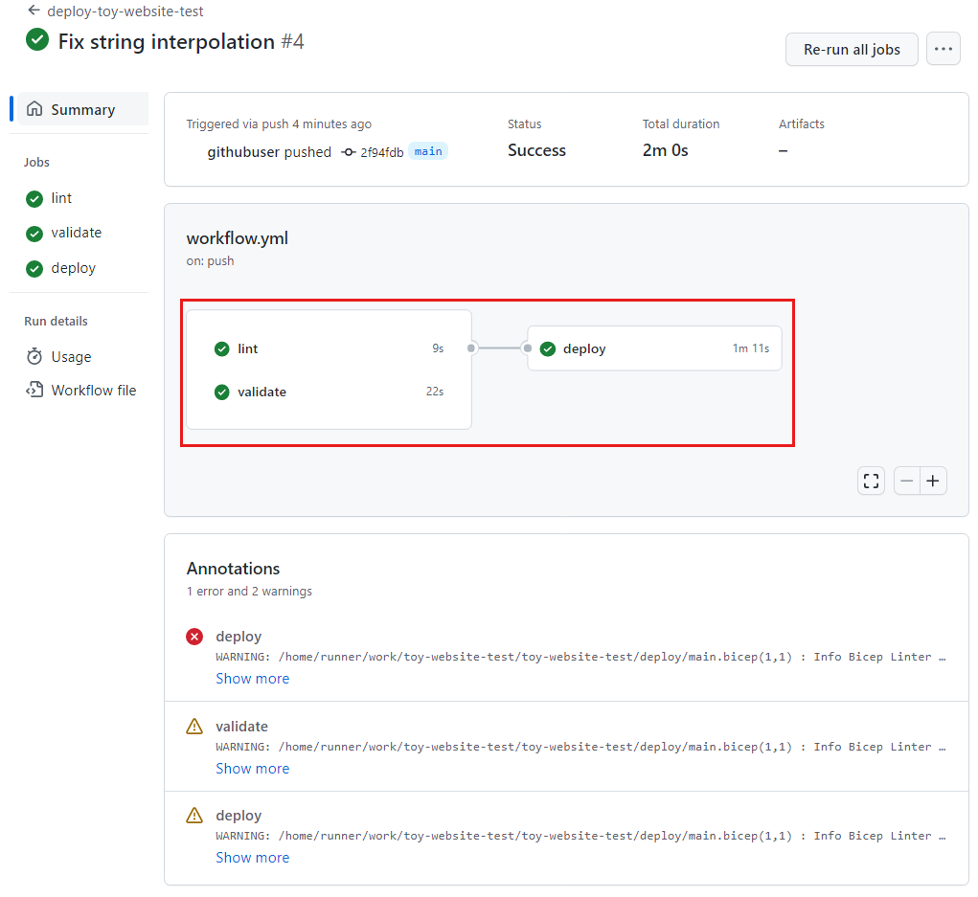Open the deploy warning annotation title
978x897 pixels.
coord(239,816)
